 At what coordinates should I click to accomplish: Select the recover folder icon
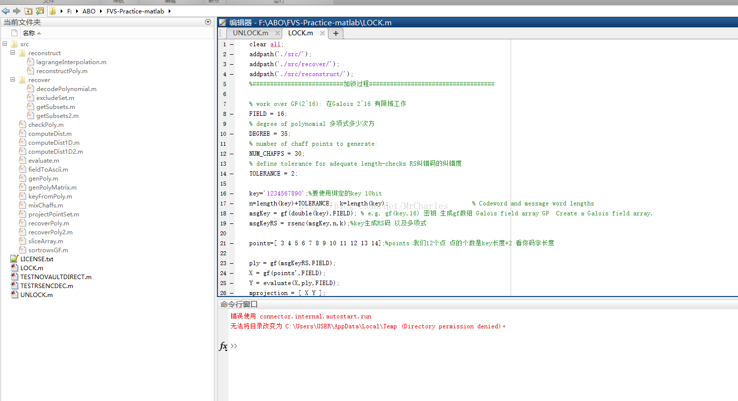point(22,80)
